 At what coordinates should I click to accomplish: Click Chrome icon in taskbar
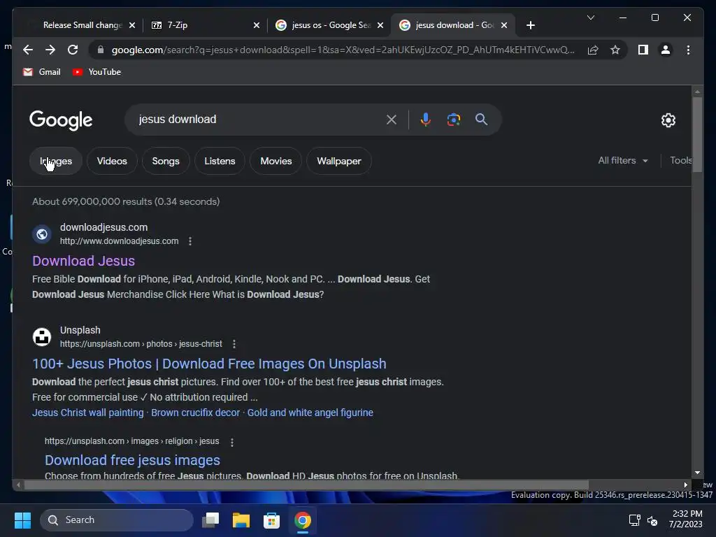pos(302,520)
